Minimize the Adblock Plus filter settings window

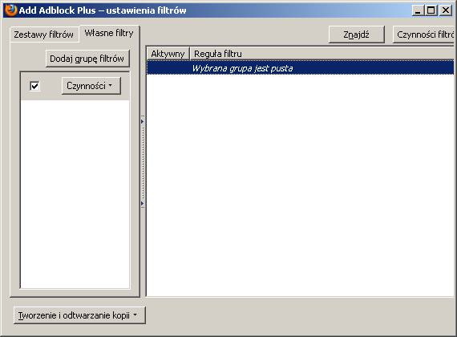[418, 10]
